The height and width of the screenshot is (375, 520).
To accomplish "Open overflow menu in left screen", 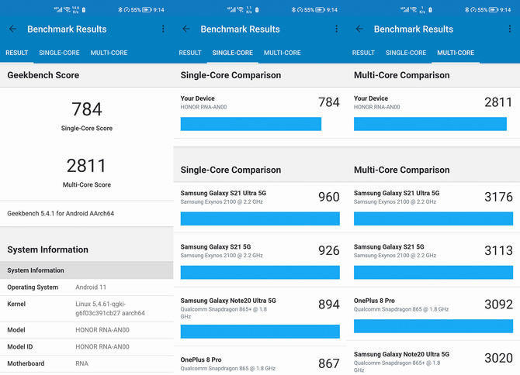I will [163, 29].
